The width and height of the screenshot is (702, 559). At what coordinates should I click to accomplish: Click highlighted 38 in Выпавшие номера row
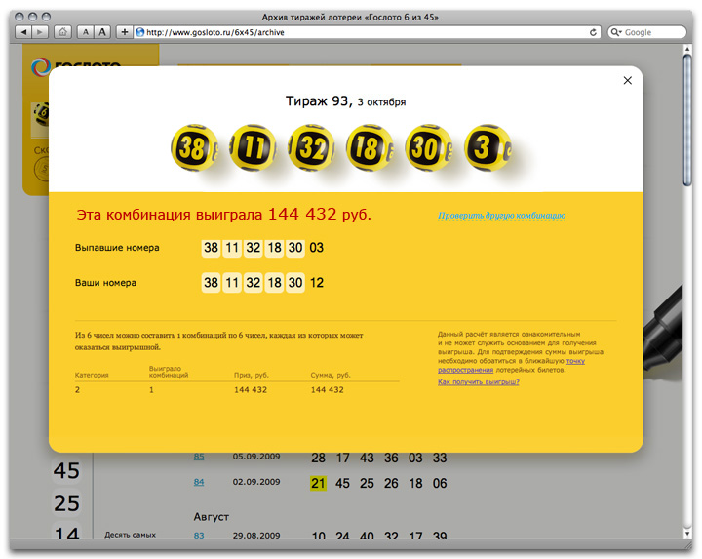pos(211,248)
